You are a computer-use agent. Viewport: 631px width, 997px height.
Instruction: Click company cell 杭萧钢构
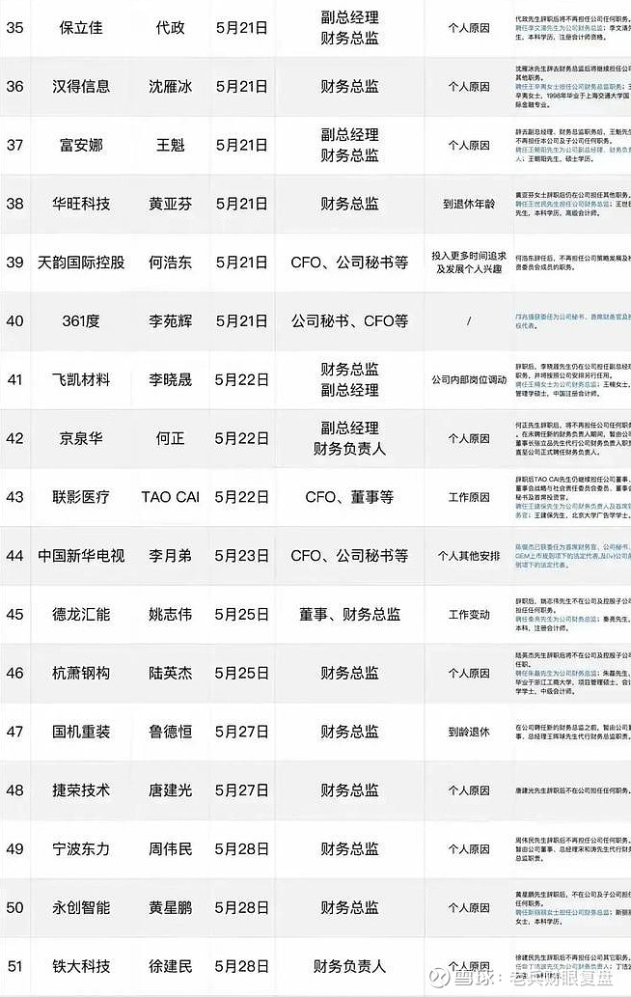point(81,673)
